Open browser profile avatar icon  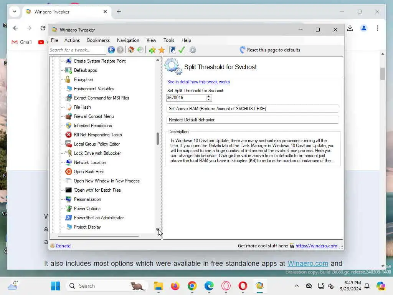coord(364,28)
